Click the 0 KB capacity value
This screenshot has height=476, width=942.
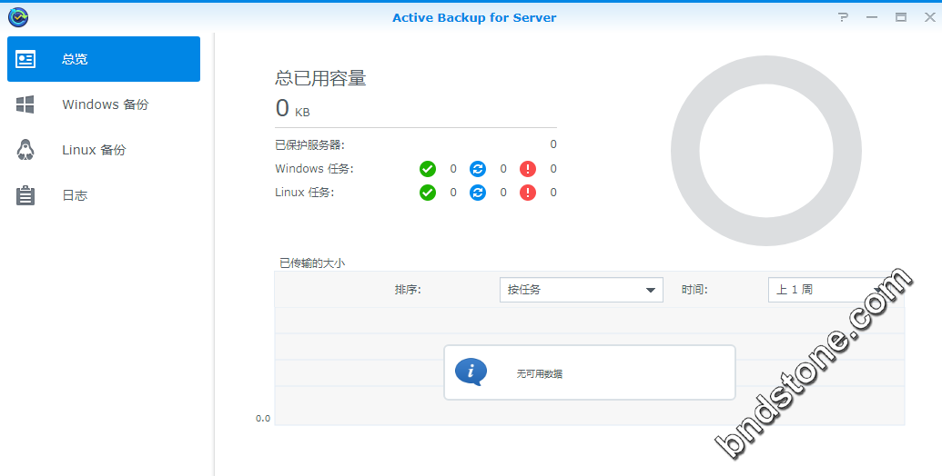point(292,108)
